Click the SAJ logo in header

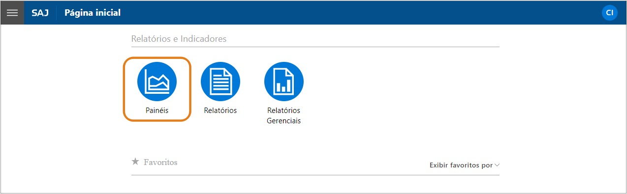(40, 13)
